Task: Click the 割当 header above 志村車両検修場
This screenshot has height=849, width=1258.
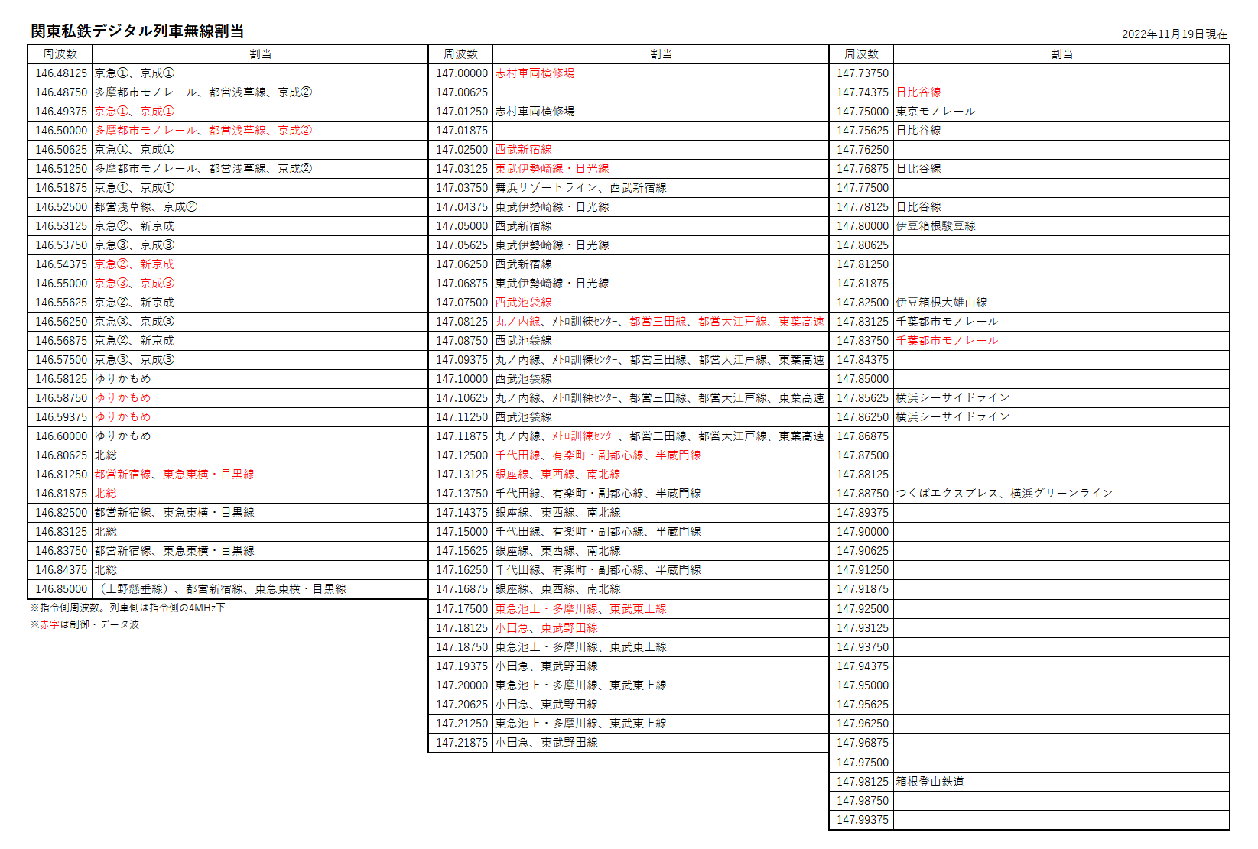Action: coord(661,54)
